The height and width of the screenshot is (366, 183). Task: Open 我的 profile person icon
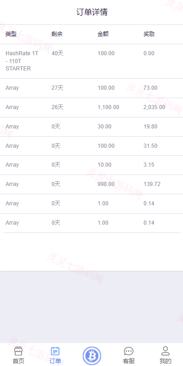166,351
